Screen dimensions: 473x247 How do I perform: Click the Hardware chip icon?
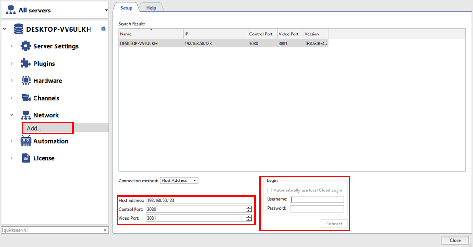(x=25, y=81)
